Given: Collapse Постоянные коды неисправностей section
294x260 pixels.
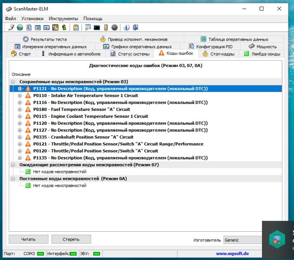Looking at the screenshot, I should [x=13, y=179].
